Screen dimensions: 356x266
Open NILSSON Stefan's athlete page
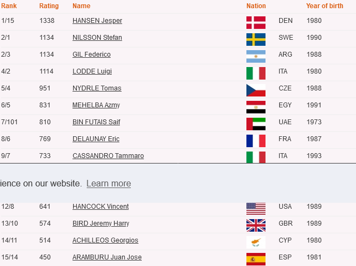click(97, 38)
